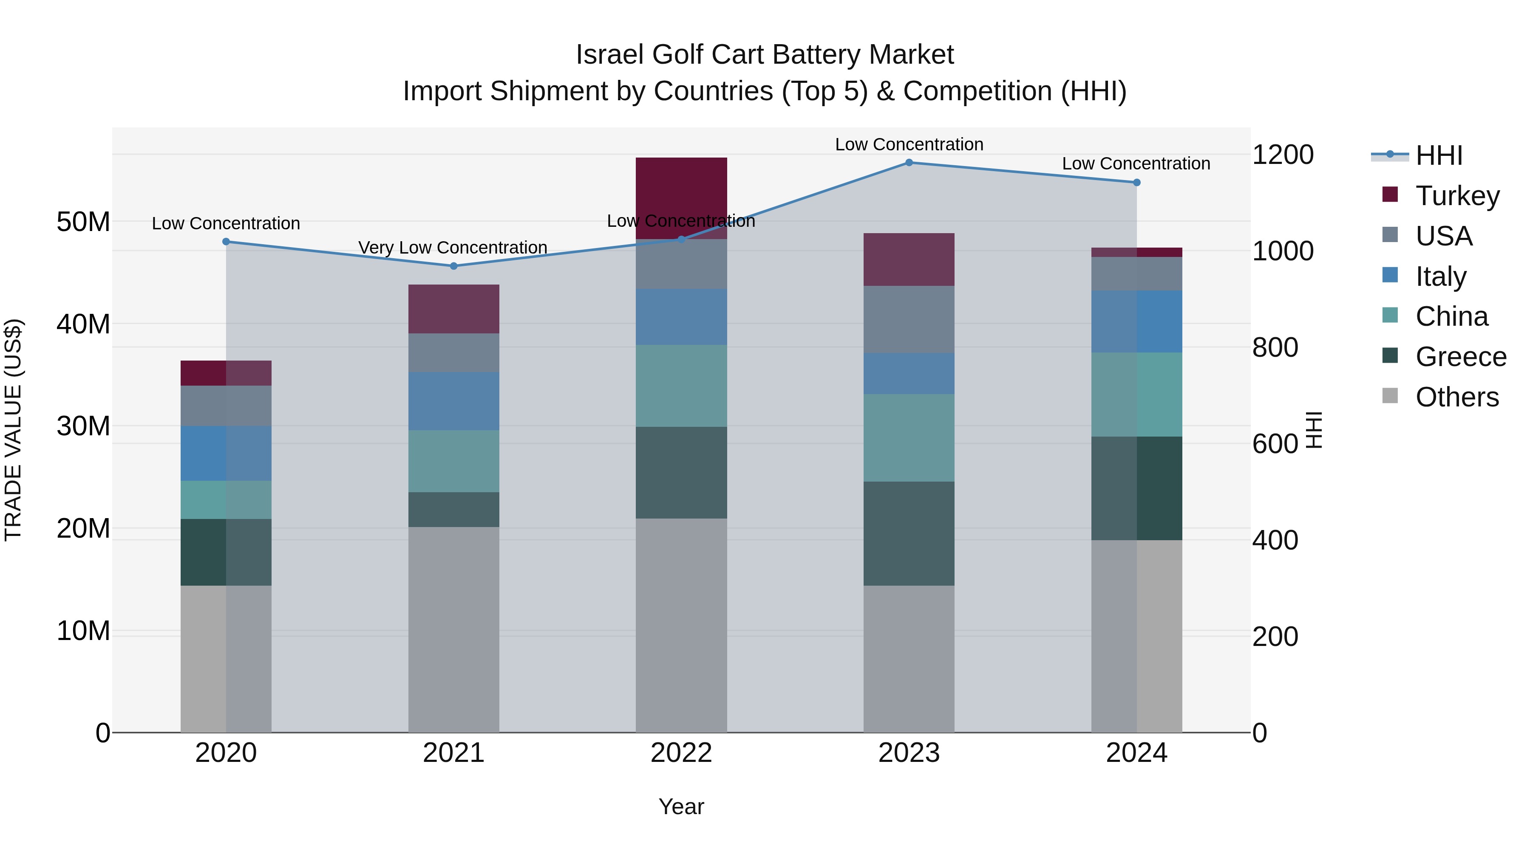Click the 1200 HHI axis tick label
Screen dimensions: 1530x860
click(1283, 155)
